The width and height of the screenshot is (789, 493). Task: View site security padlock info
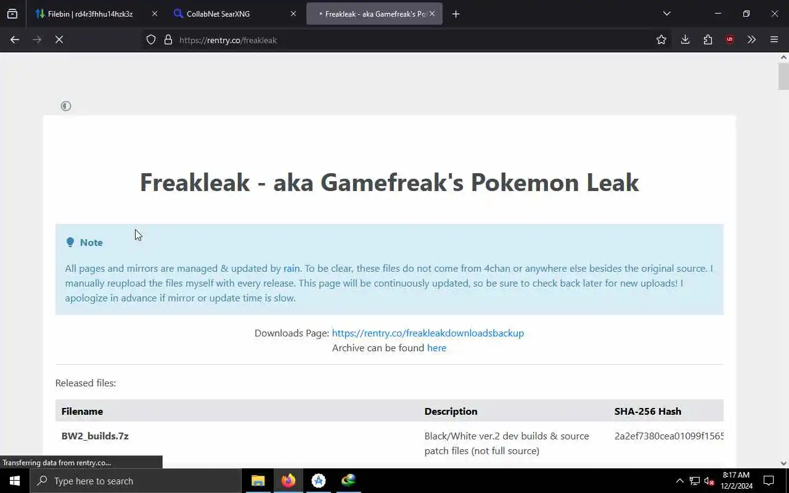pyautogui.click(x=168, y=40)
